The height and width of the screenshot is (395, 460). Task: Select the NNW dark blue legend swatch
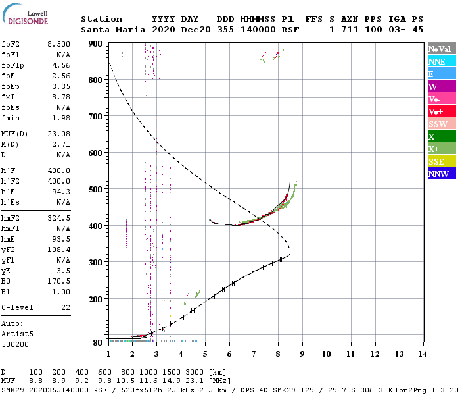tap(442, 174)
